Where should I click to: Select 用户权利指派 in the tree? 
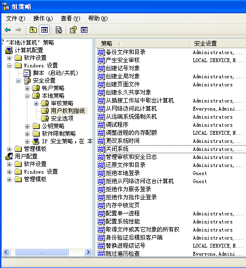(68, 111)
